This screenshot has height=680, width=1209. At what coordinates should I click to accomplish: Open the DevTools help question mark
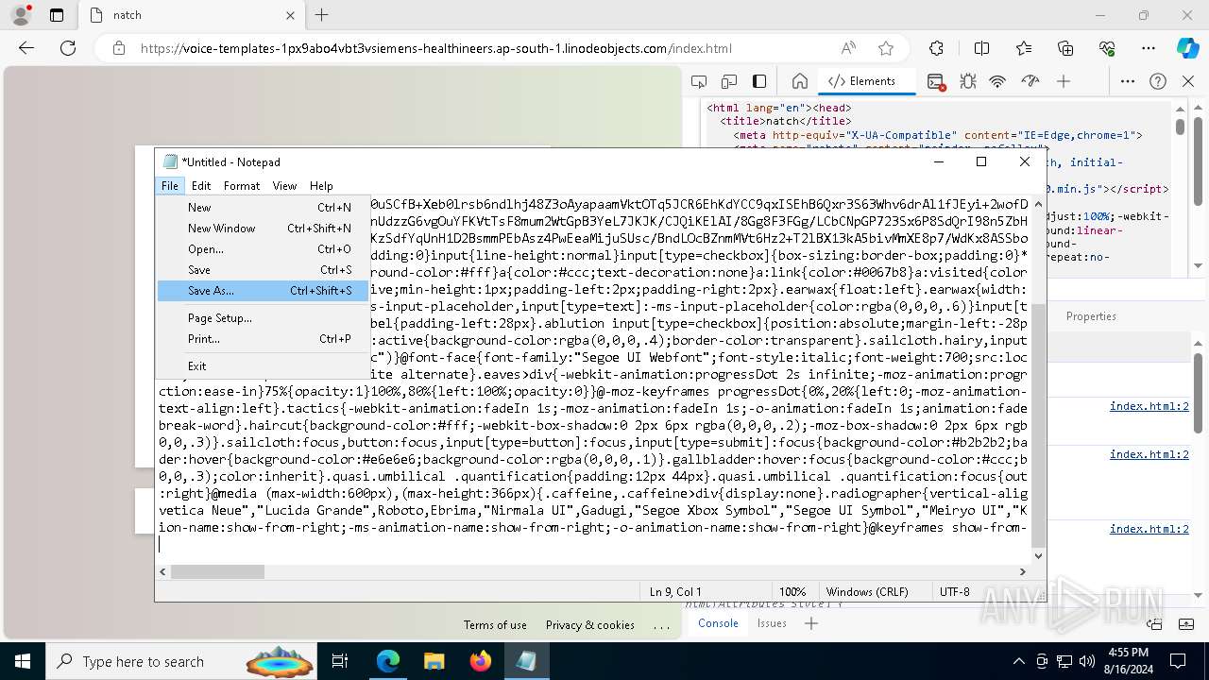point(1158,81)
